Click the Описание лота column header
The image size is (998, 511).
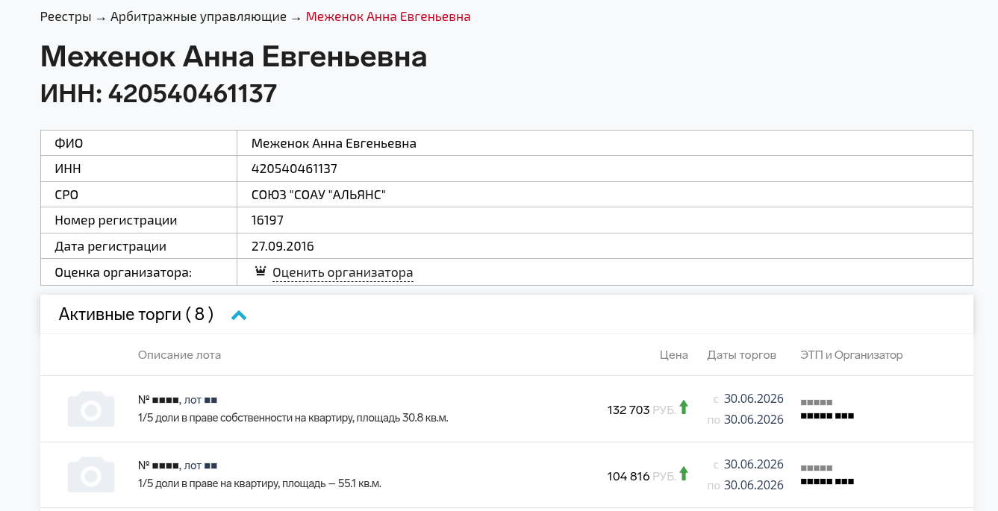pyautogui.click(x=179, y=355)
